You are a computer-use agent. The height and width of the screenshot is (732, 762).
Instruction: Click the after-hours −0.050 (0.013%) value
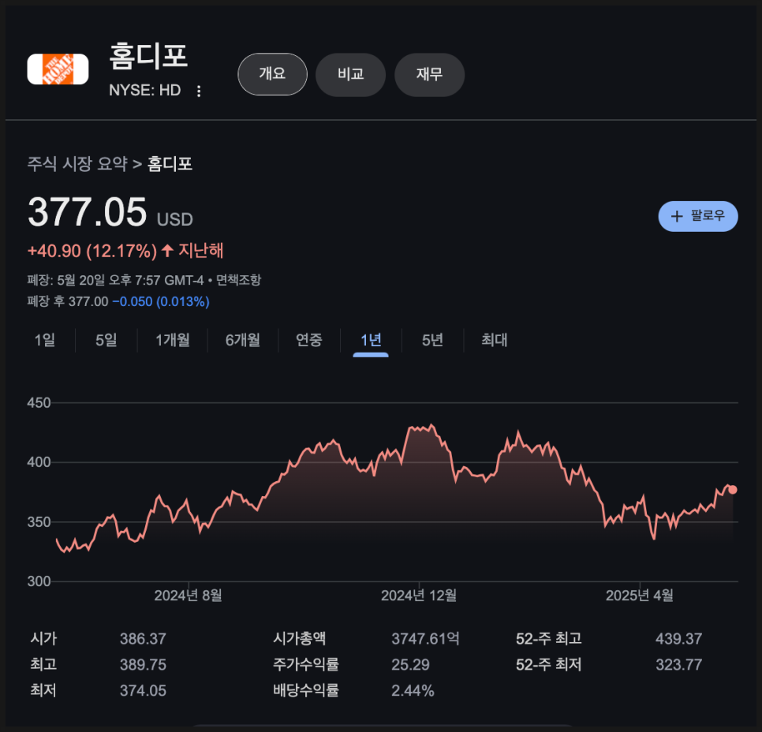[161, 301]
